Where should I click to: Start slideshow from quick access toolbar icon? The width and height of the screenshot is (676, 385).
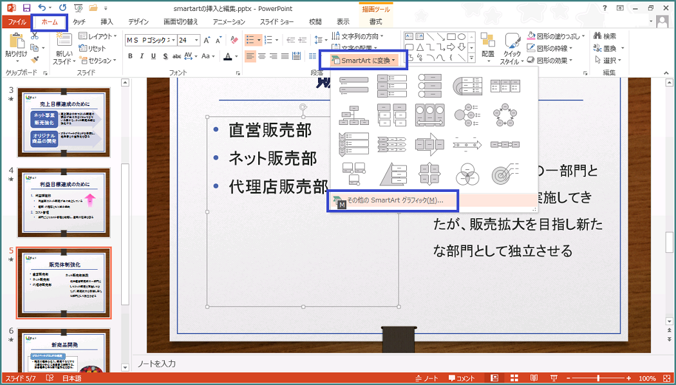pyautogui.click(x=78, y=8)
